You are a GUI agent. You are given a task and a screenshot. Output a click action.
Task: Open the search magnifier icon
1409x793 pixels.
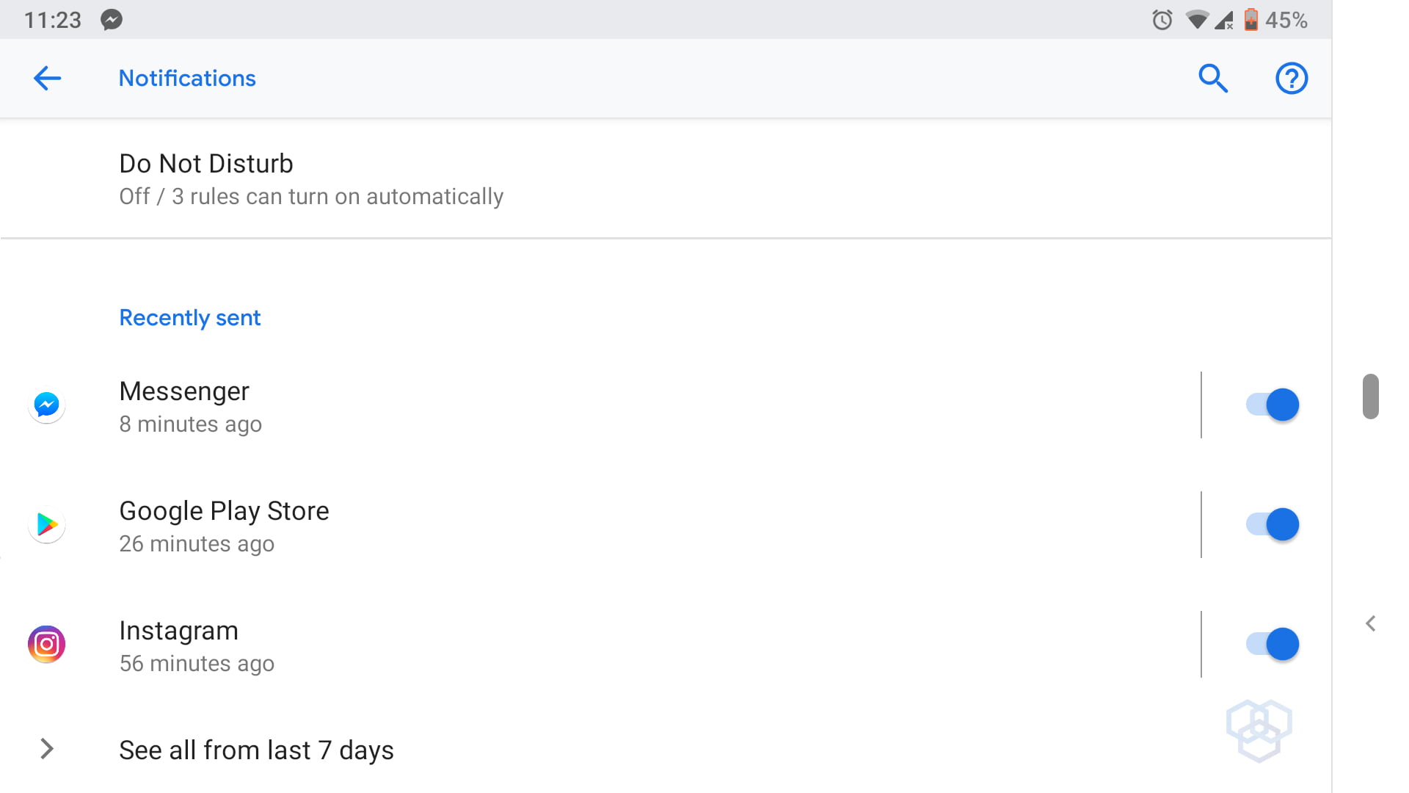[1213, 78]
